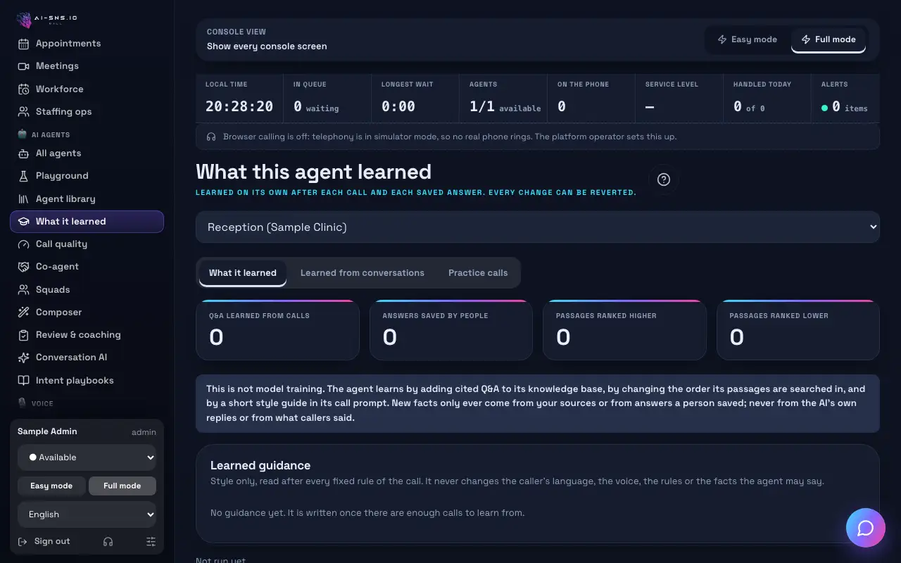Switch to the What it learned tab
This screenshot has height=563, width=901.
(x=243, y=273)
